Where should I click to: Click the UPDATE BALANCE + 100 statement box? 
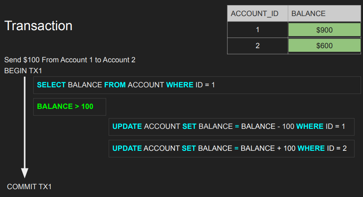point(232,148)
